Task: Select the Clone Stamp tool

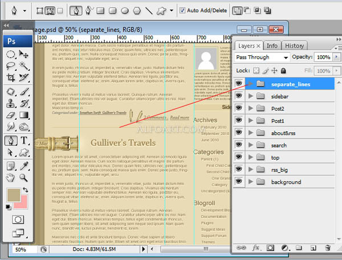Action: [10, 103]
